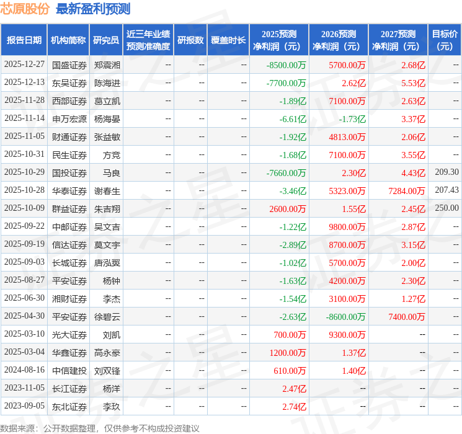Click target price 207.43 in 华泰证券 row
Screen dimensions: 462x434
click(446, 190)
